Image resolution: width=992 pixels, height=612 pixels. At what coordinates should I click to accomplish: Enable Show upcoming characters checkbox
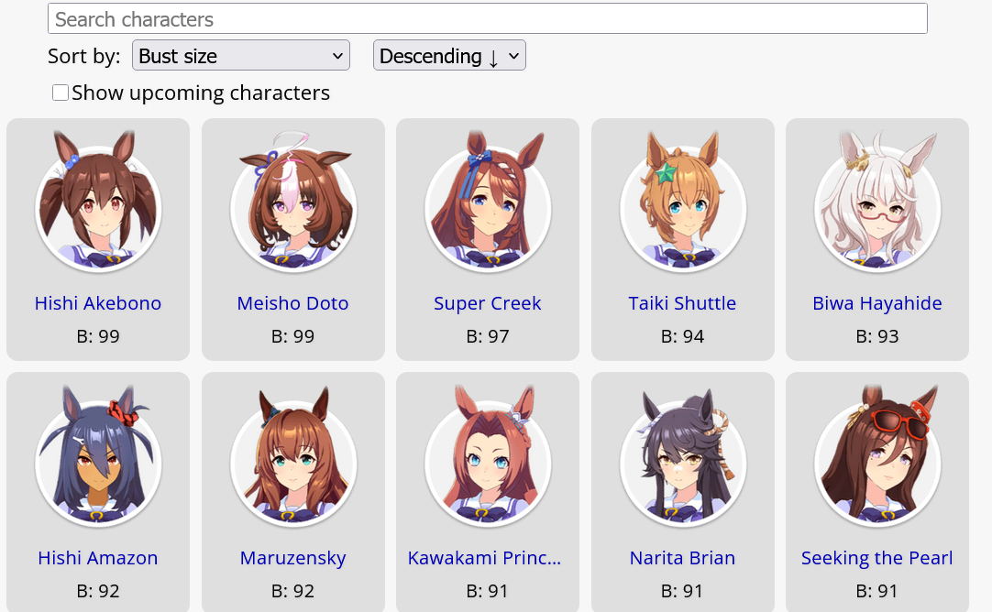pos(61,93)
